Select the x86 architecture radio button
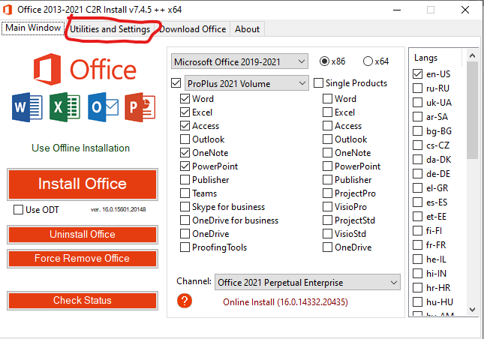The image size is (484, 339). (324, 61)
